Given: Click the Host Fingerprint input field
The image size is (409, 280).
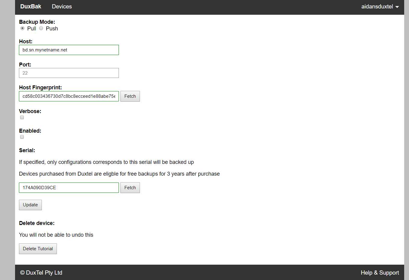Looking at the screenshot, I should 69,96.
